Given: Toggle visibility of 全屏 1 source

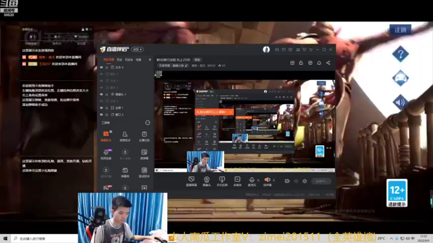Looking at the screenshot, I should [102, 107].
